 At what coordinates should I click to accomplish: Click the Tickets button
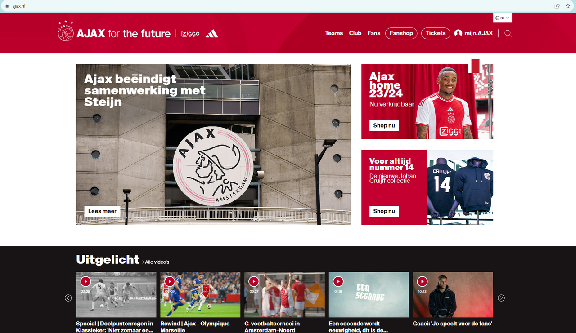436,33
